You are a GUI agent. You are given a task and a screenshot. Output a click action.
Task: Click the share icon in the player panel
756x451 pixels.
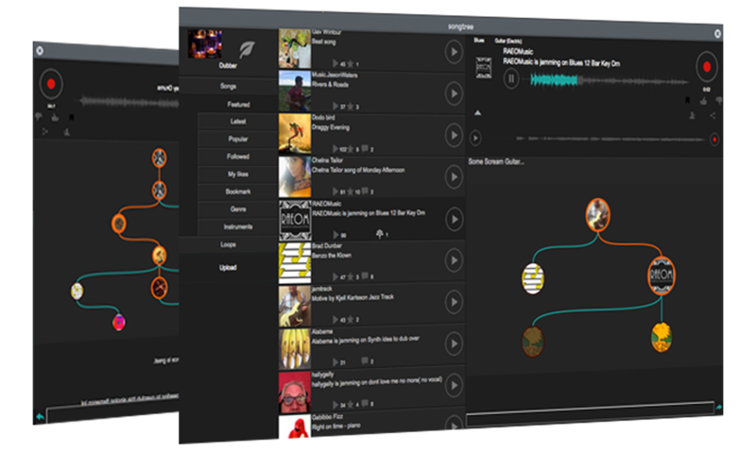(x=713, y=115)
